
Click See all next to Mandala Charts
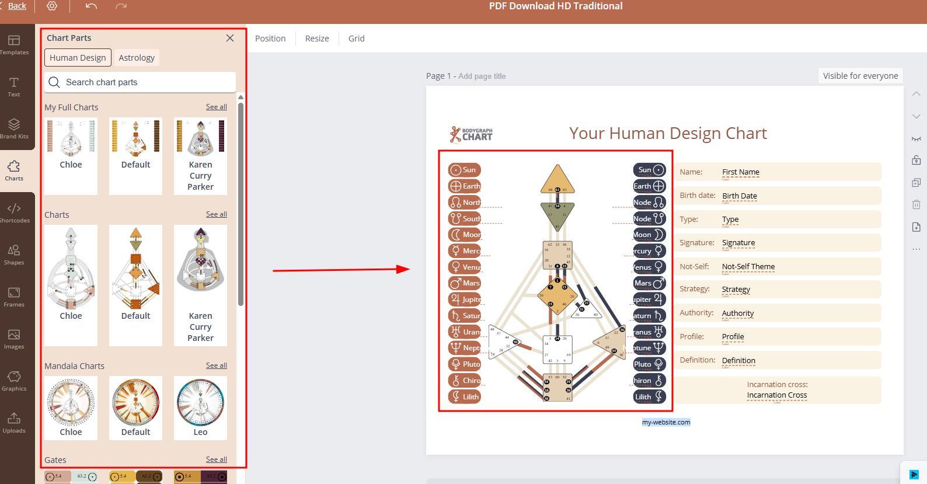click(x=216, y=365)
